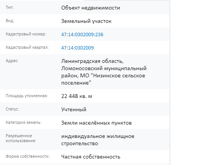Viewport: 221px width, 165px height.
Task: Open cadastral quarter link 47:14:0302009
Action: pos(77,48)
